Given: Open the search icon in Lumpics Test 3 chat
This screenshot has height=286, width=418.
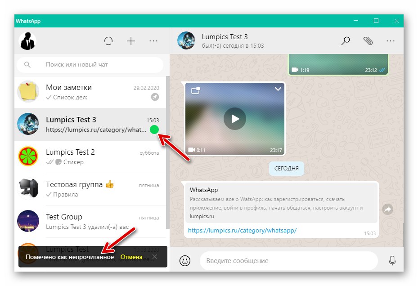Looking at the screenshot, I should coord(346,40).
